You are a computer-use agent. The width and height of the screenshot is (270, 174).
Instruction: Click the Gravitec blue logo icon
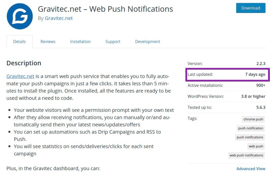20,16
